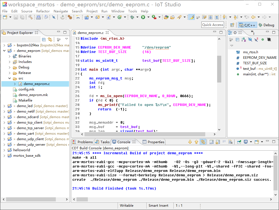Select main(int, char**) in Outline
The width and height of the screenshot is (279, 210).
click(255, 74)
